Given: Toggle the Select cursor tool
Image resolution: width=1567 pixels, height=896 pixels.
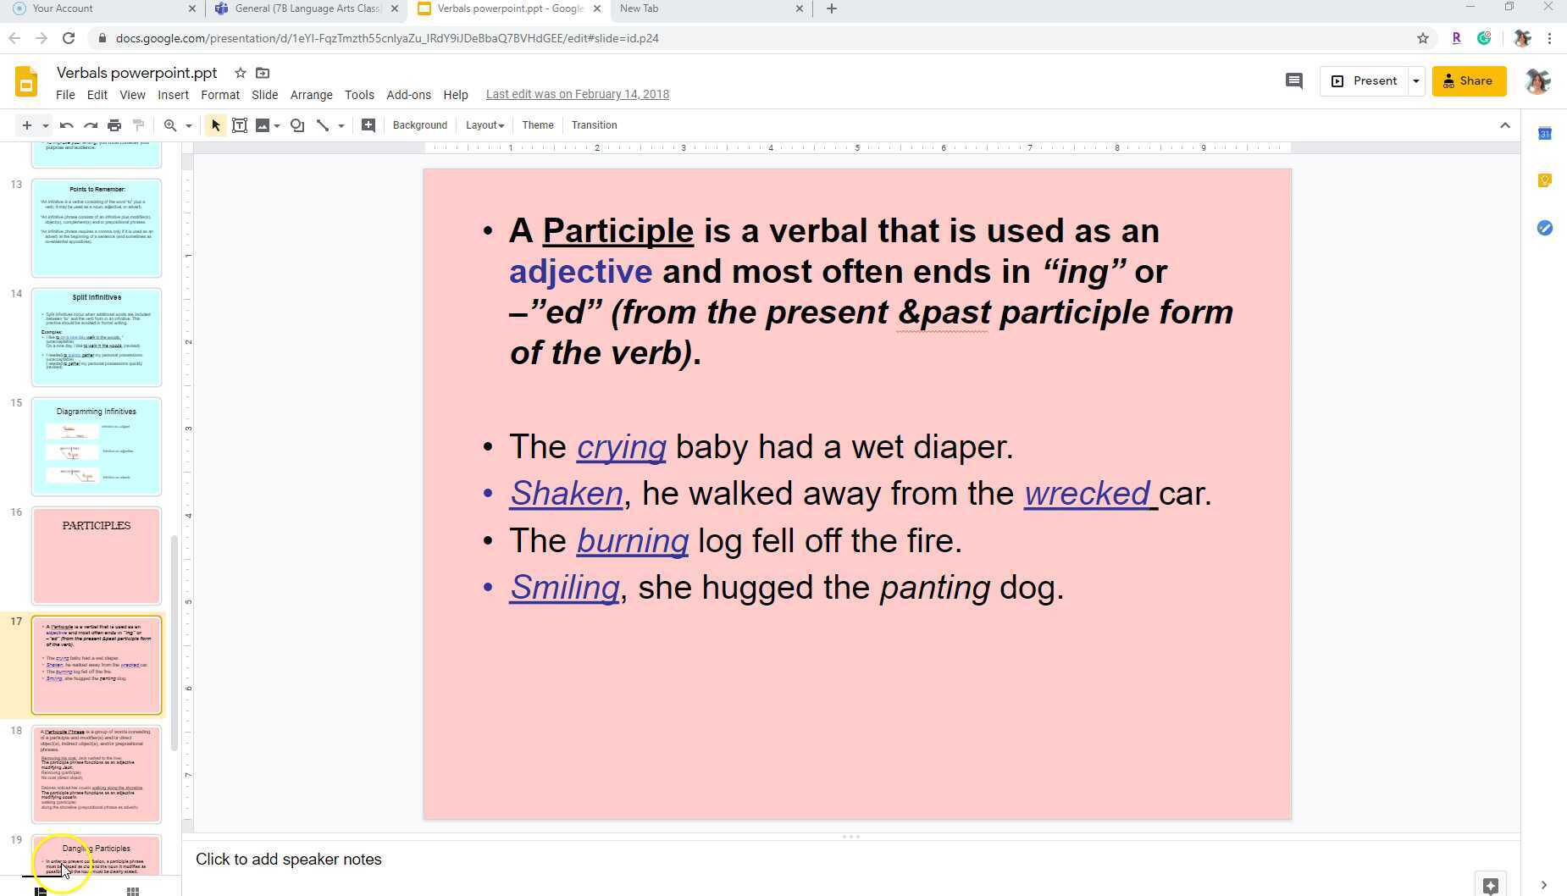Looking at the screenshot, I should (x=215, y=125).
